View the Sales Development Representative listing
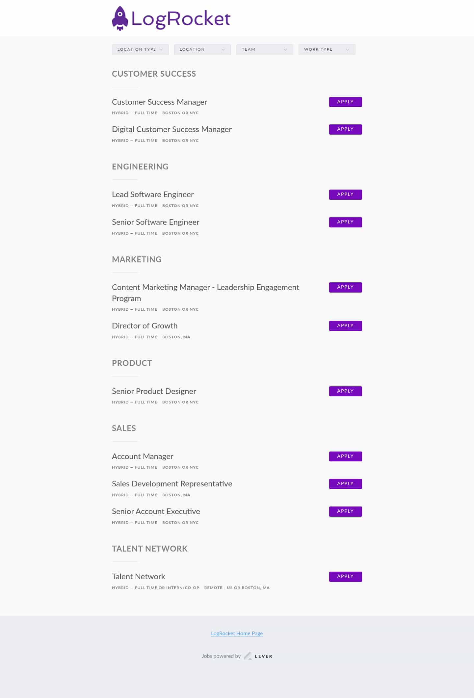 pyautogui.click(x=172, y=484)
